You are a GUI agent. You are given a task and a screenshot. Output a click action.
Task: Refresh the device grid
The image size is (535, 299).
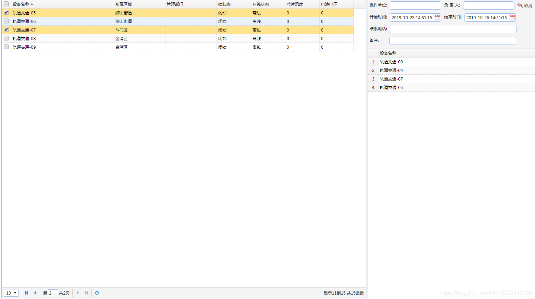pyautogui.click(x=97, y=293)
